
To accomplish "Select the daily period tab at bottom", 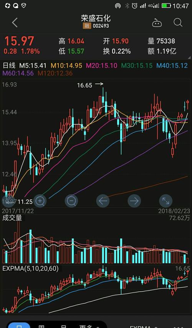I will (x=19, y=325).
